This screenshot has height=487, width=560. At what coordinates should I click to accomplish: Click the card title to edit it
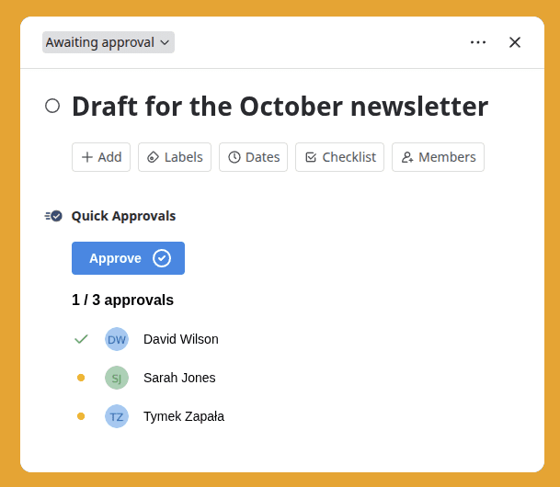tap(280, 106)
